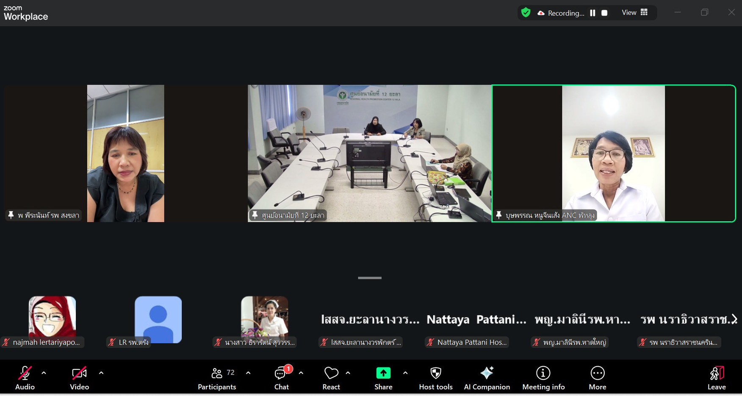Expand audio settings arrow next to Audio
The image size is (742, 396).
[x=44, y=373]
